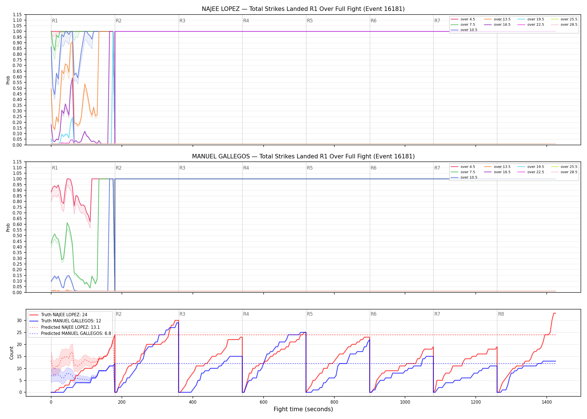Click the 'Fight time (seconds)' axis label

coord(303,409)
